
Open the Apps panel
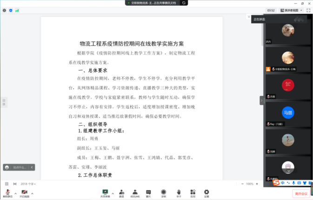point(192,192)
